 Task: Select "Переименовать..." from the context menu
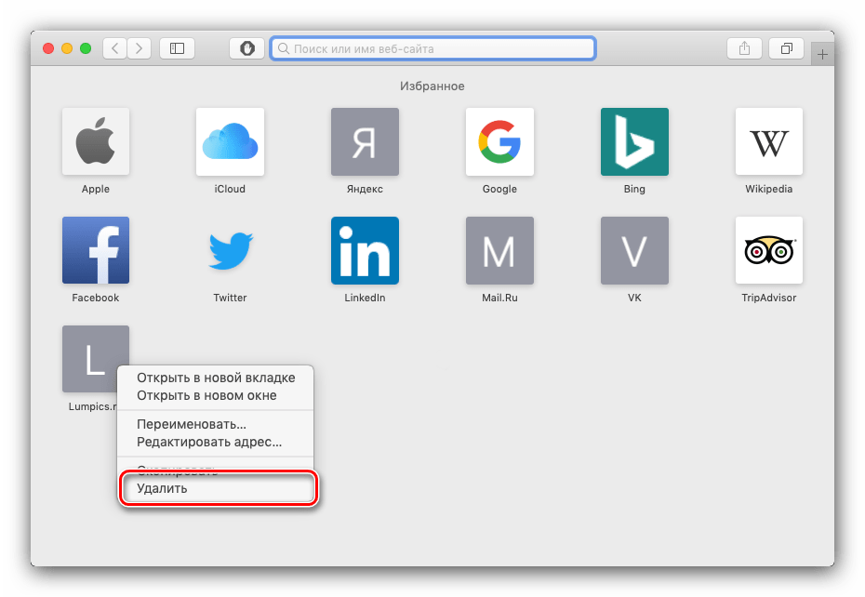click(192, 424)
